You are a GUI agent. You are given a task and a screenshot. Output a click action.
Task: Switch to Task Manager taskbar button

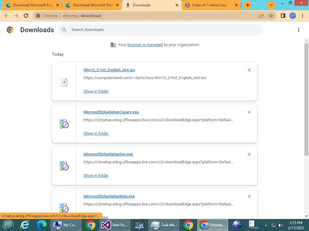point(164,225)
